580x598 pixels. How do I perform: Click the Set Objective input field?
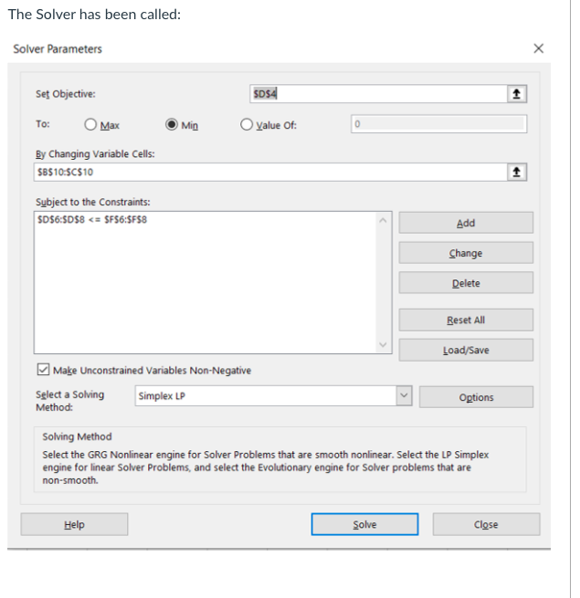[378, 94]
